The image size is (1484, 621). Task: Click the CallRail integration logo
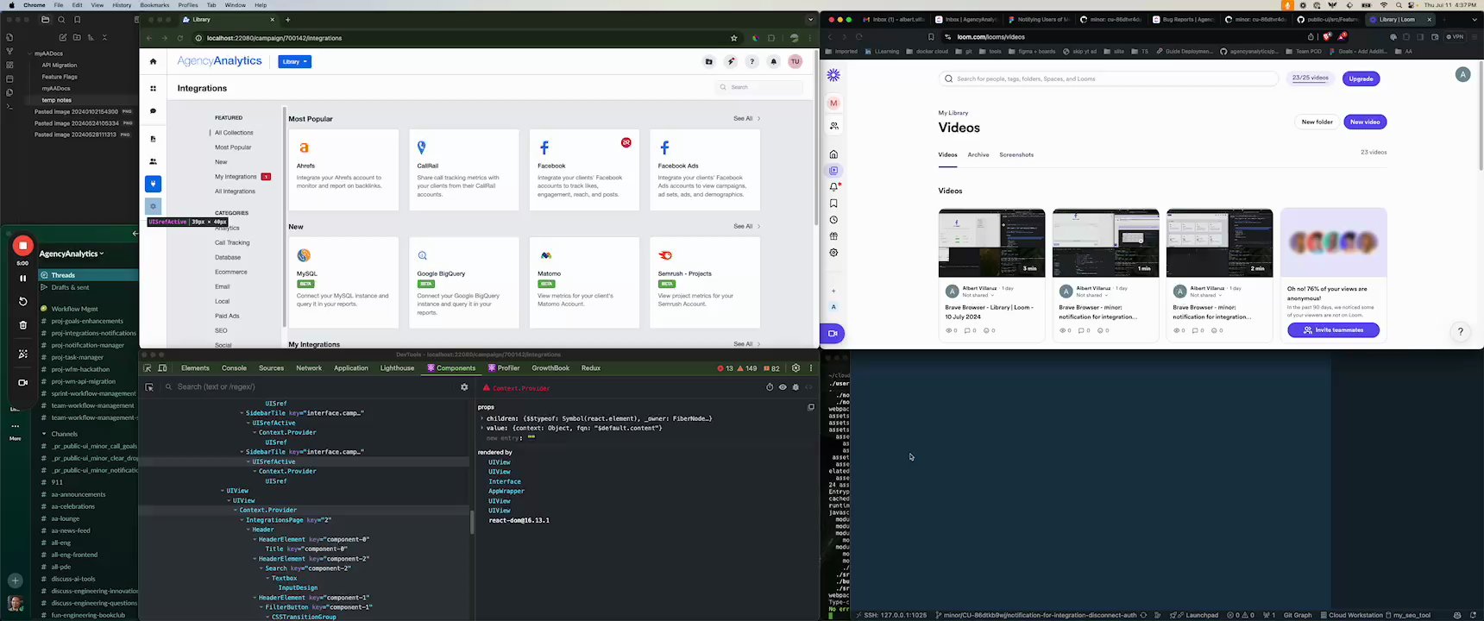click(x=422, y=147)
